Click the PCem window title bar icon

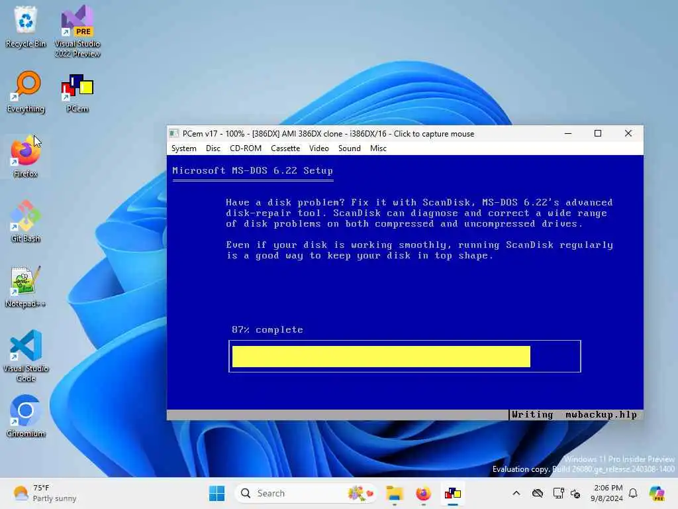pos(174,133)
